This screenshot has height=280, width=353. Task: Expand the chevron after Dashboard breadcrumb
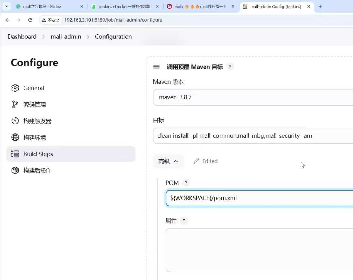pyautogui.click(x=43, y=37)
